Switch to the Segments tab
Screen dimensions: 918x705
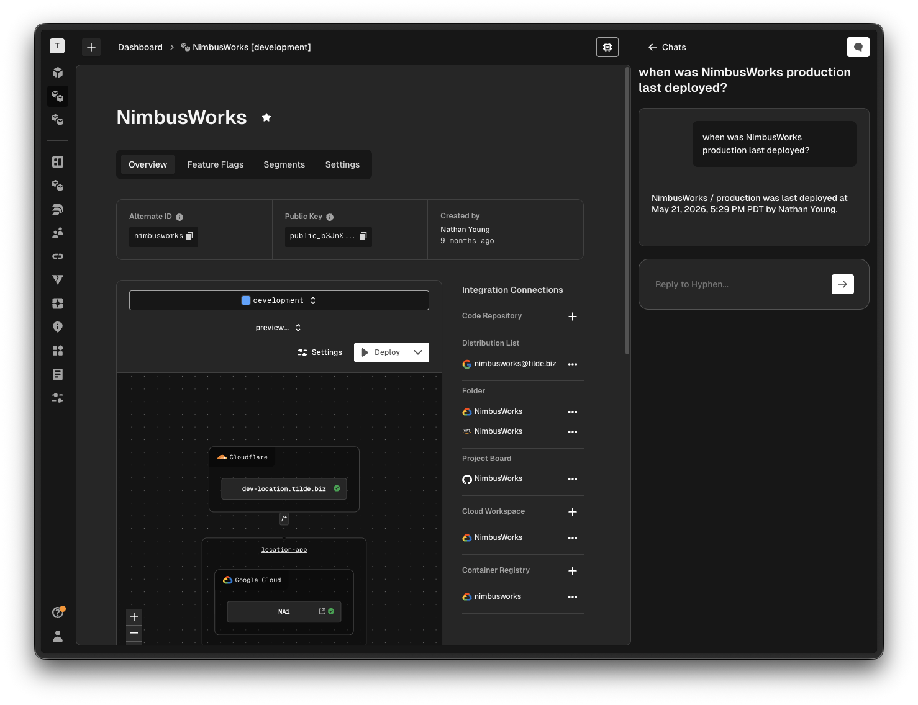pos(284,164)
